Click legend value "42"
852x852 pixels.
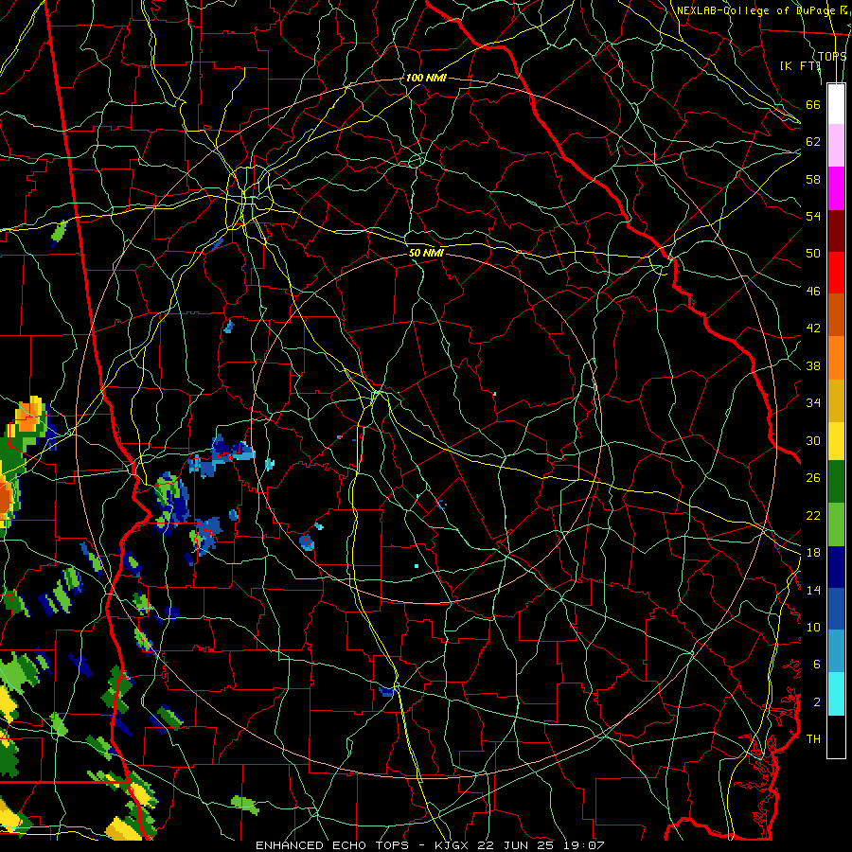(813, 328)
